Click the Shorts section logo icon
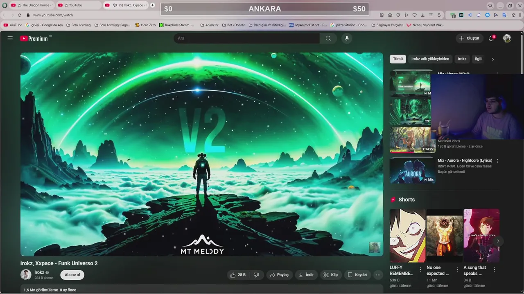This screenshot has width=524, height=294. [393, 200]
